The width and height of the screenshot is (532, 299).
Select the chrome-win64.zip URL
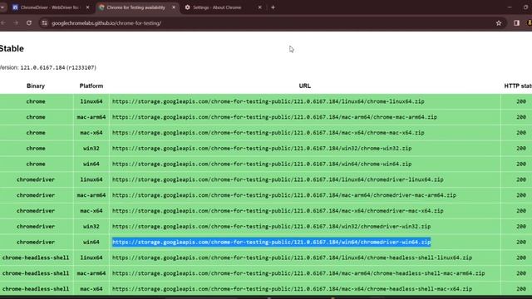[262, 164]
